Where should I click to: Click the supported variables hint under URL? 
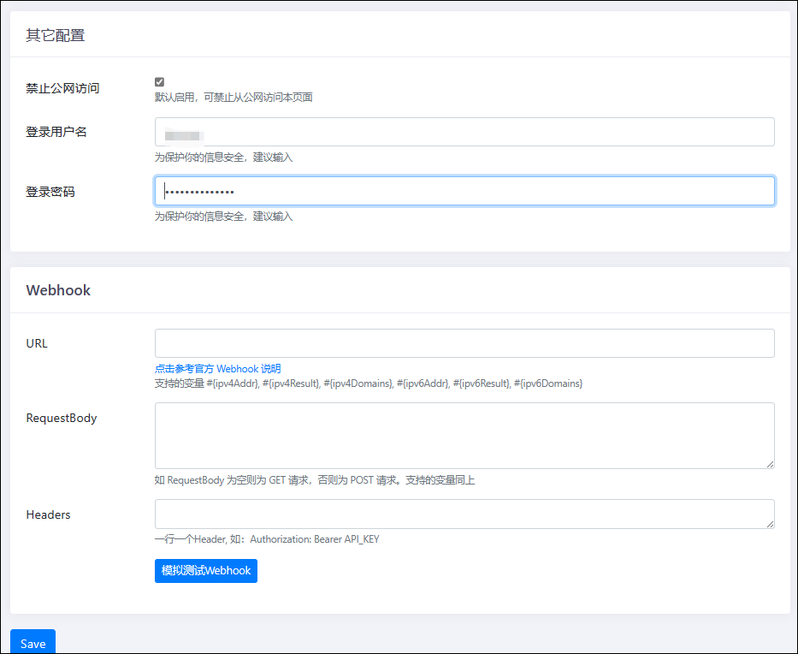[x=368, y=383]
